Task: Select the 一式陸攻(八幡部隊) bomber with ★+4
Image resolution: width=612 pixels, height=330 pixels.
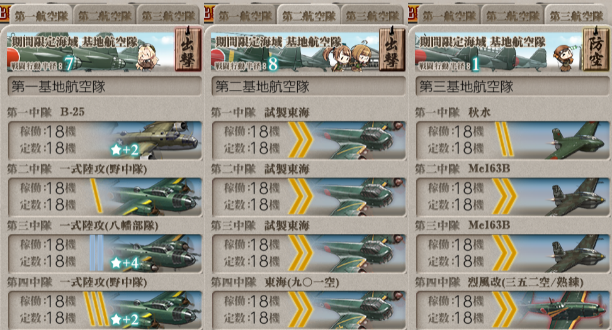Action: click(156, 253)
